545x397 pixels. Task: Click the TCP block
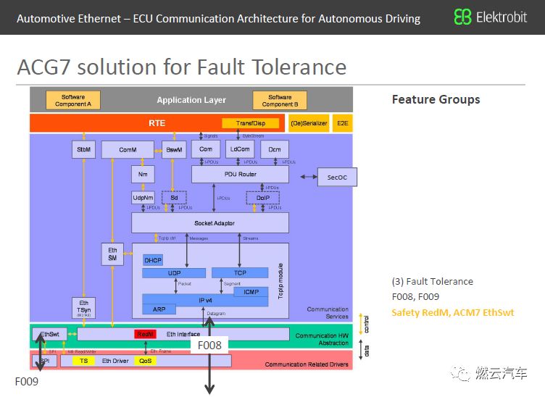[x=240, y=272]
